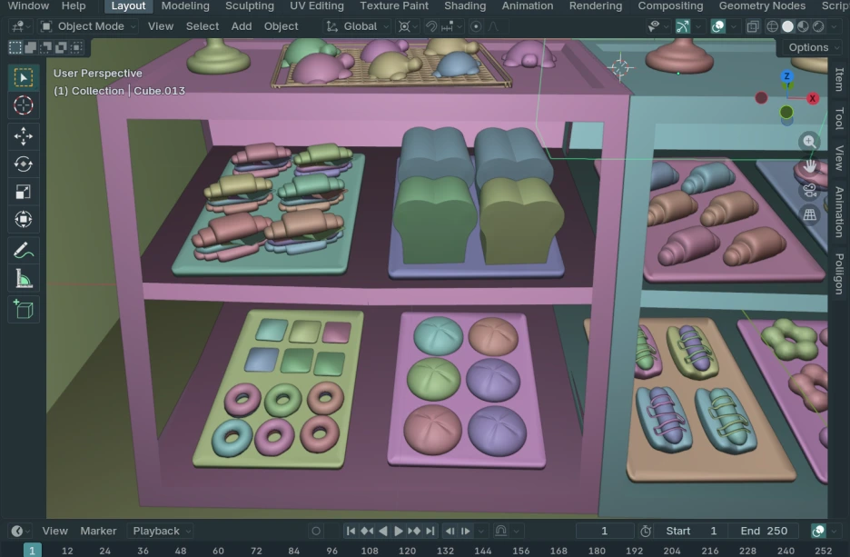Click the zoom magnifier viewport icon
The height and width of the screenshot is (557, 850).
coord(809,142)
